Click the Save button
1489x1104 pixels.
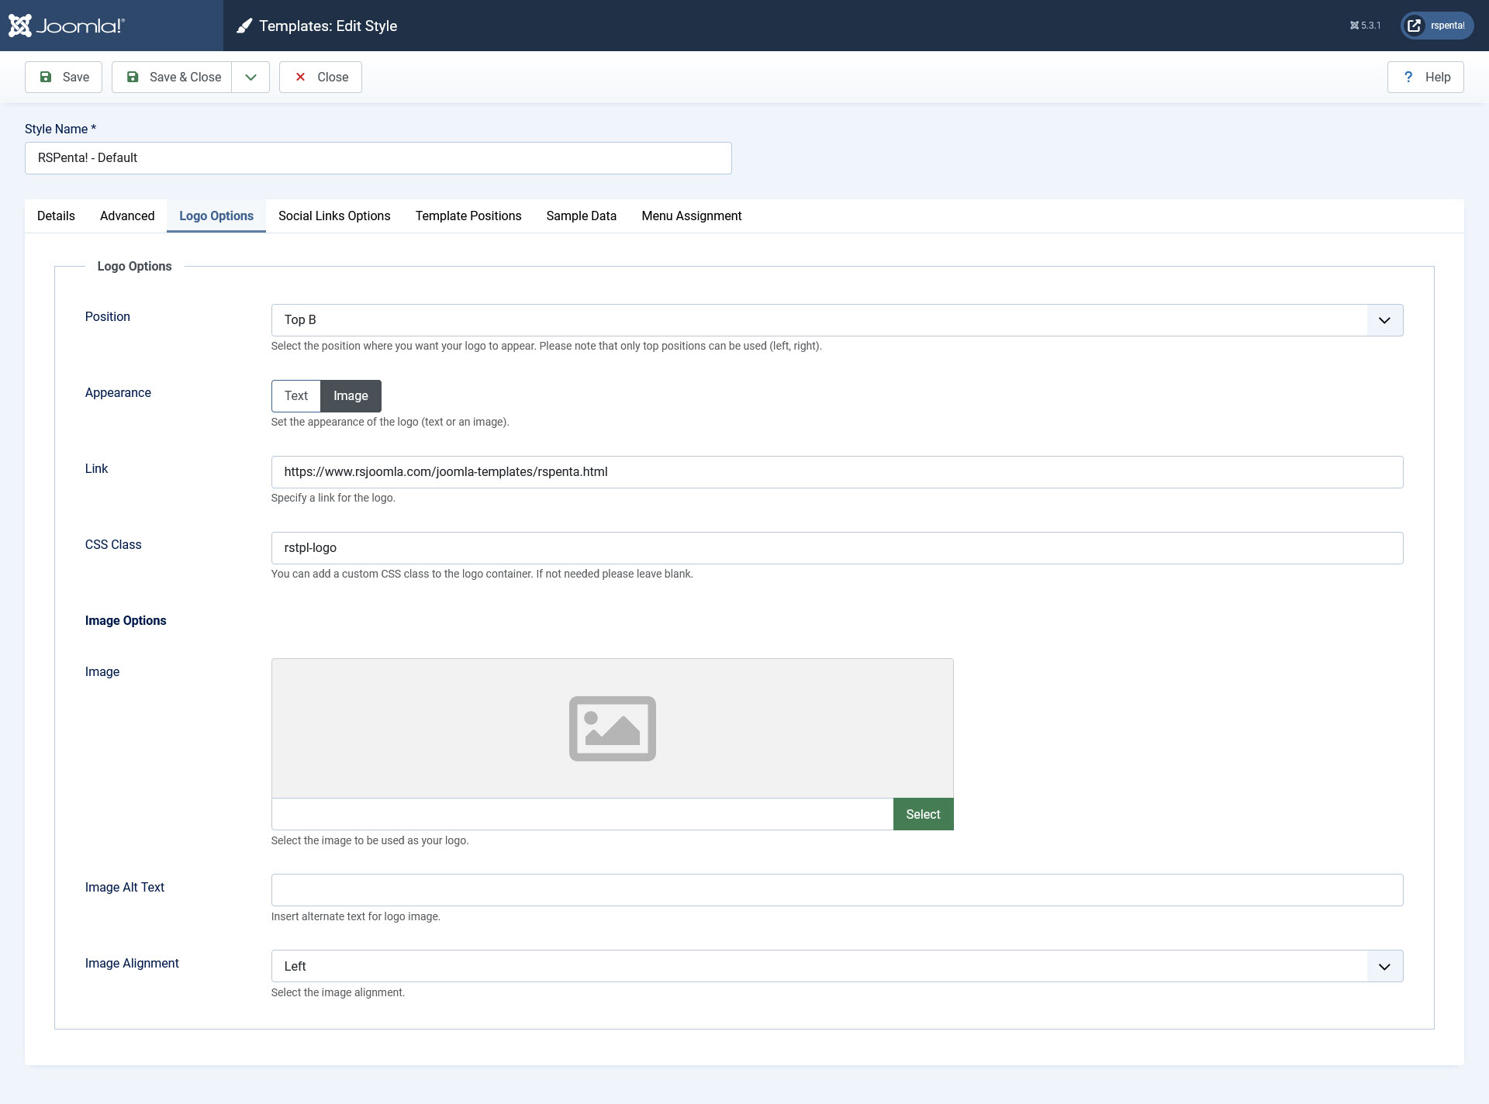tap(64, 77)
